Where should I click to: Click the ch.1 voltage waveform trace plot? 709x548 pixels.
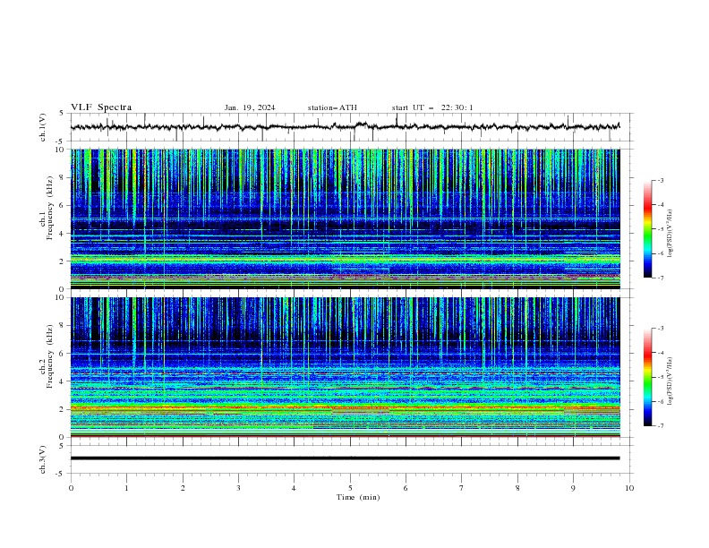click(x=345, y=127)
